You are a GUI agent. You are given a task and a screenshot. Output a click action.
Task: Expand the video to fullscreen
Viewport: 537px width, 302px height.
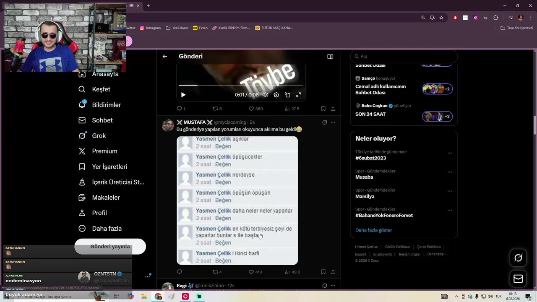298,95
